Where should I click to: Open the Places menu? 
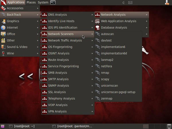31,2
